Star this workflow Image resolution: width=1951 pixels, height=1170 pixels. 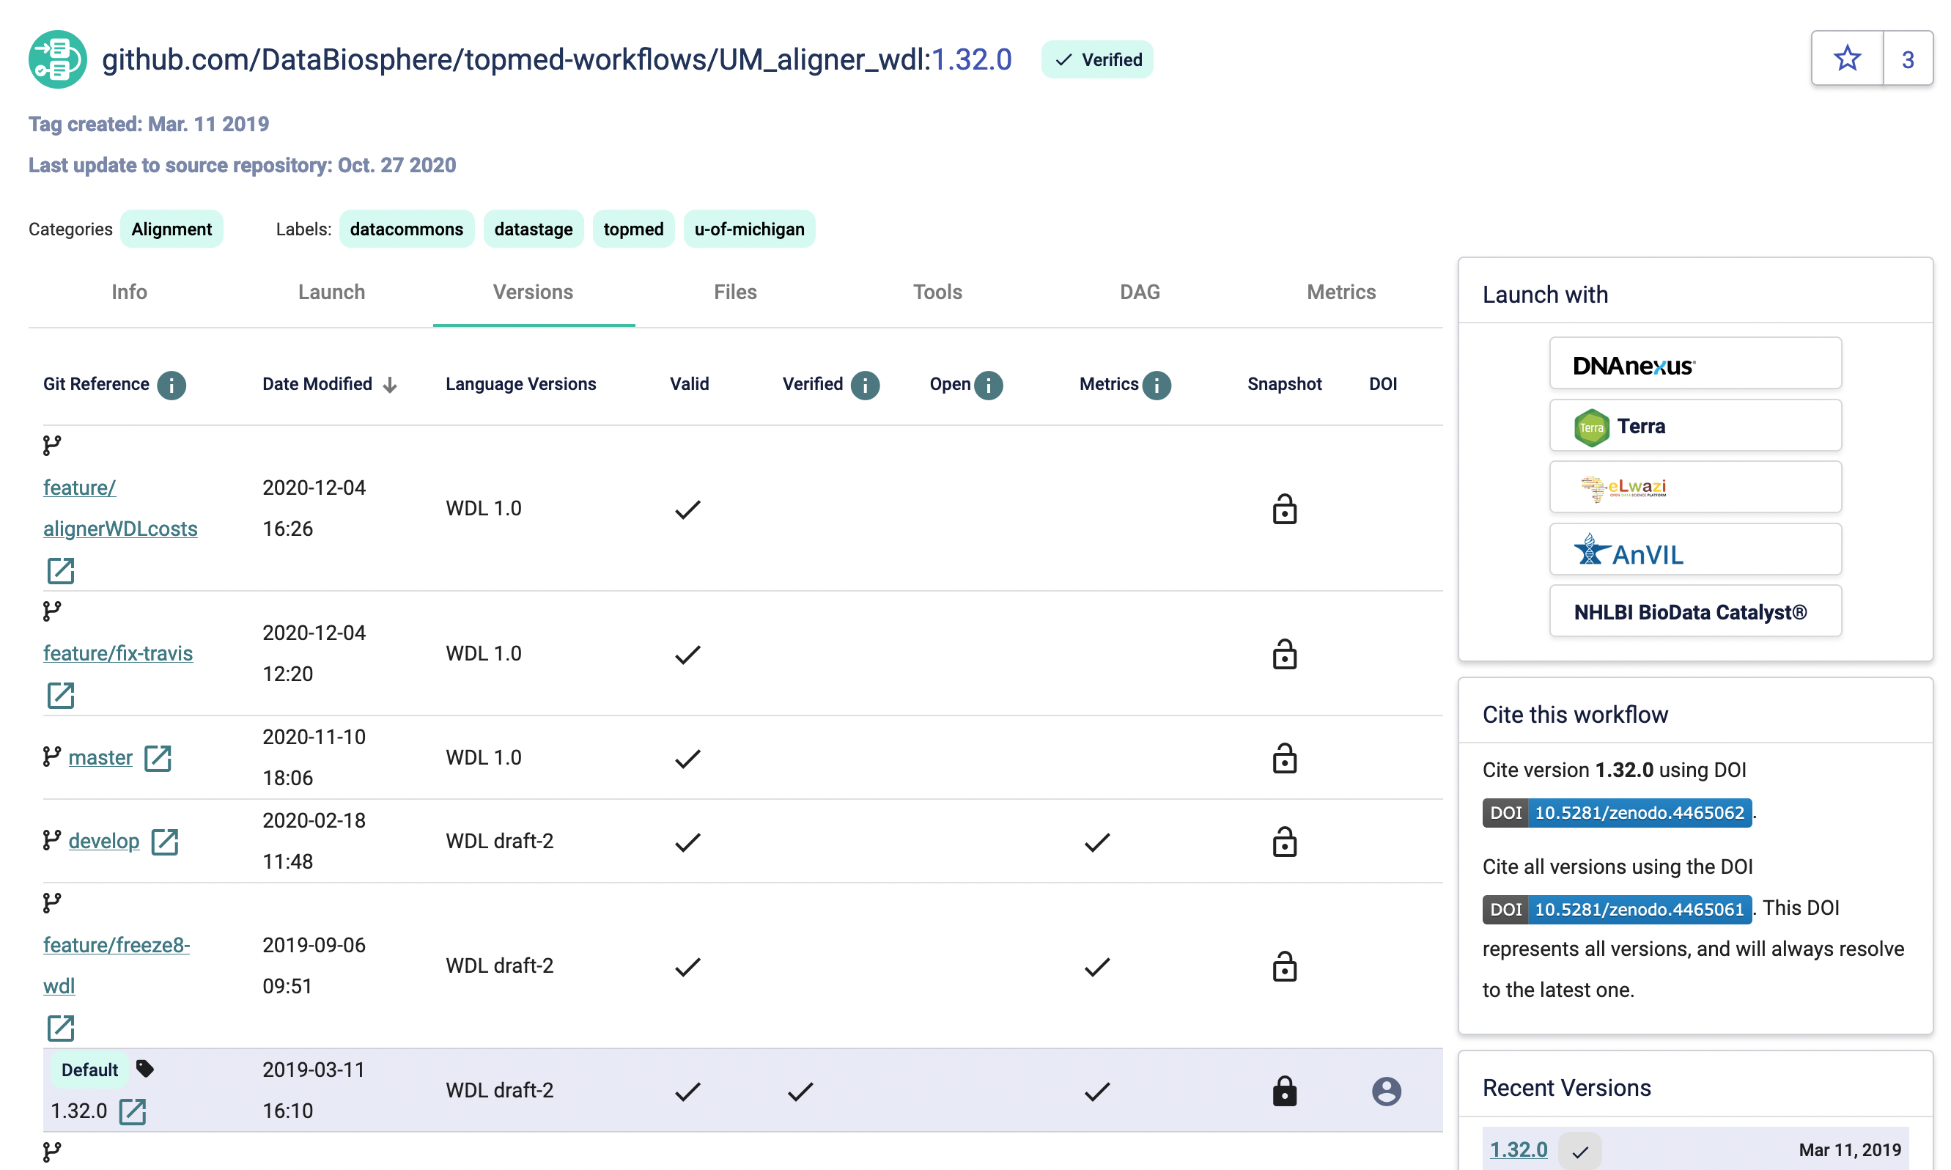1846,59
